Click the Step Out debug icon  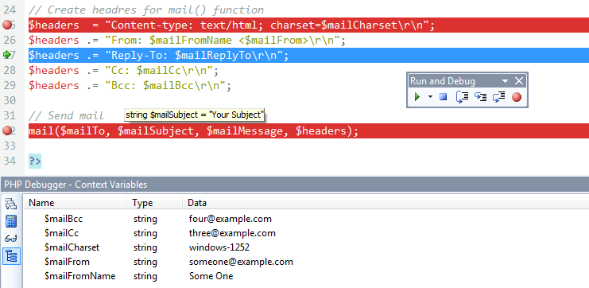click(499, 97)
